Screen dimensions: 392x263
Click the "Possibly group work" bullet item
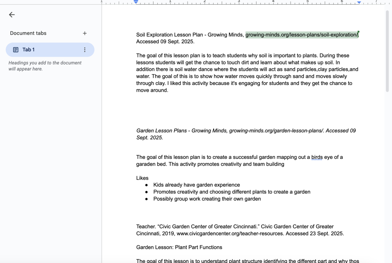207,199
